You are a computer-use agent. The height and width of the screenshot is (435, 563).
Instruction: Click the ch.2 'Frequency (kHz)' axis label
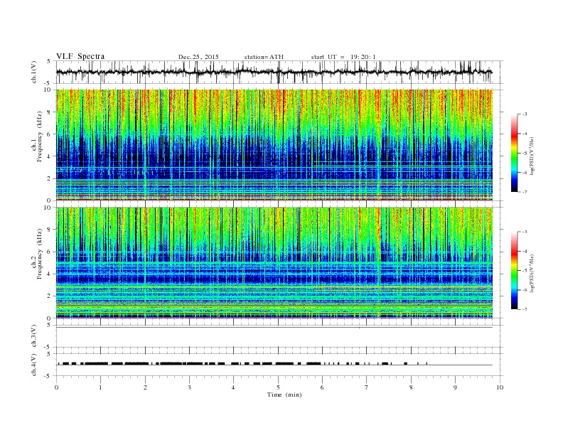click(39, 253)
